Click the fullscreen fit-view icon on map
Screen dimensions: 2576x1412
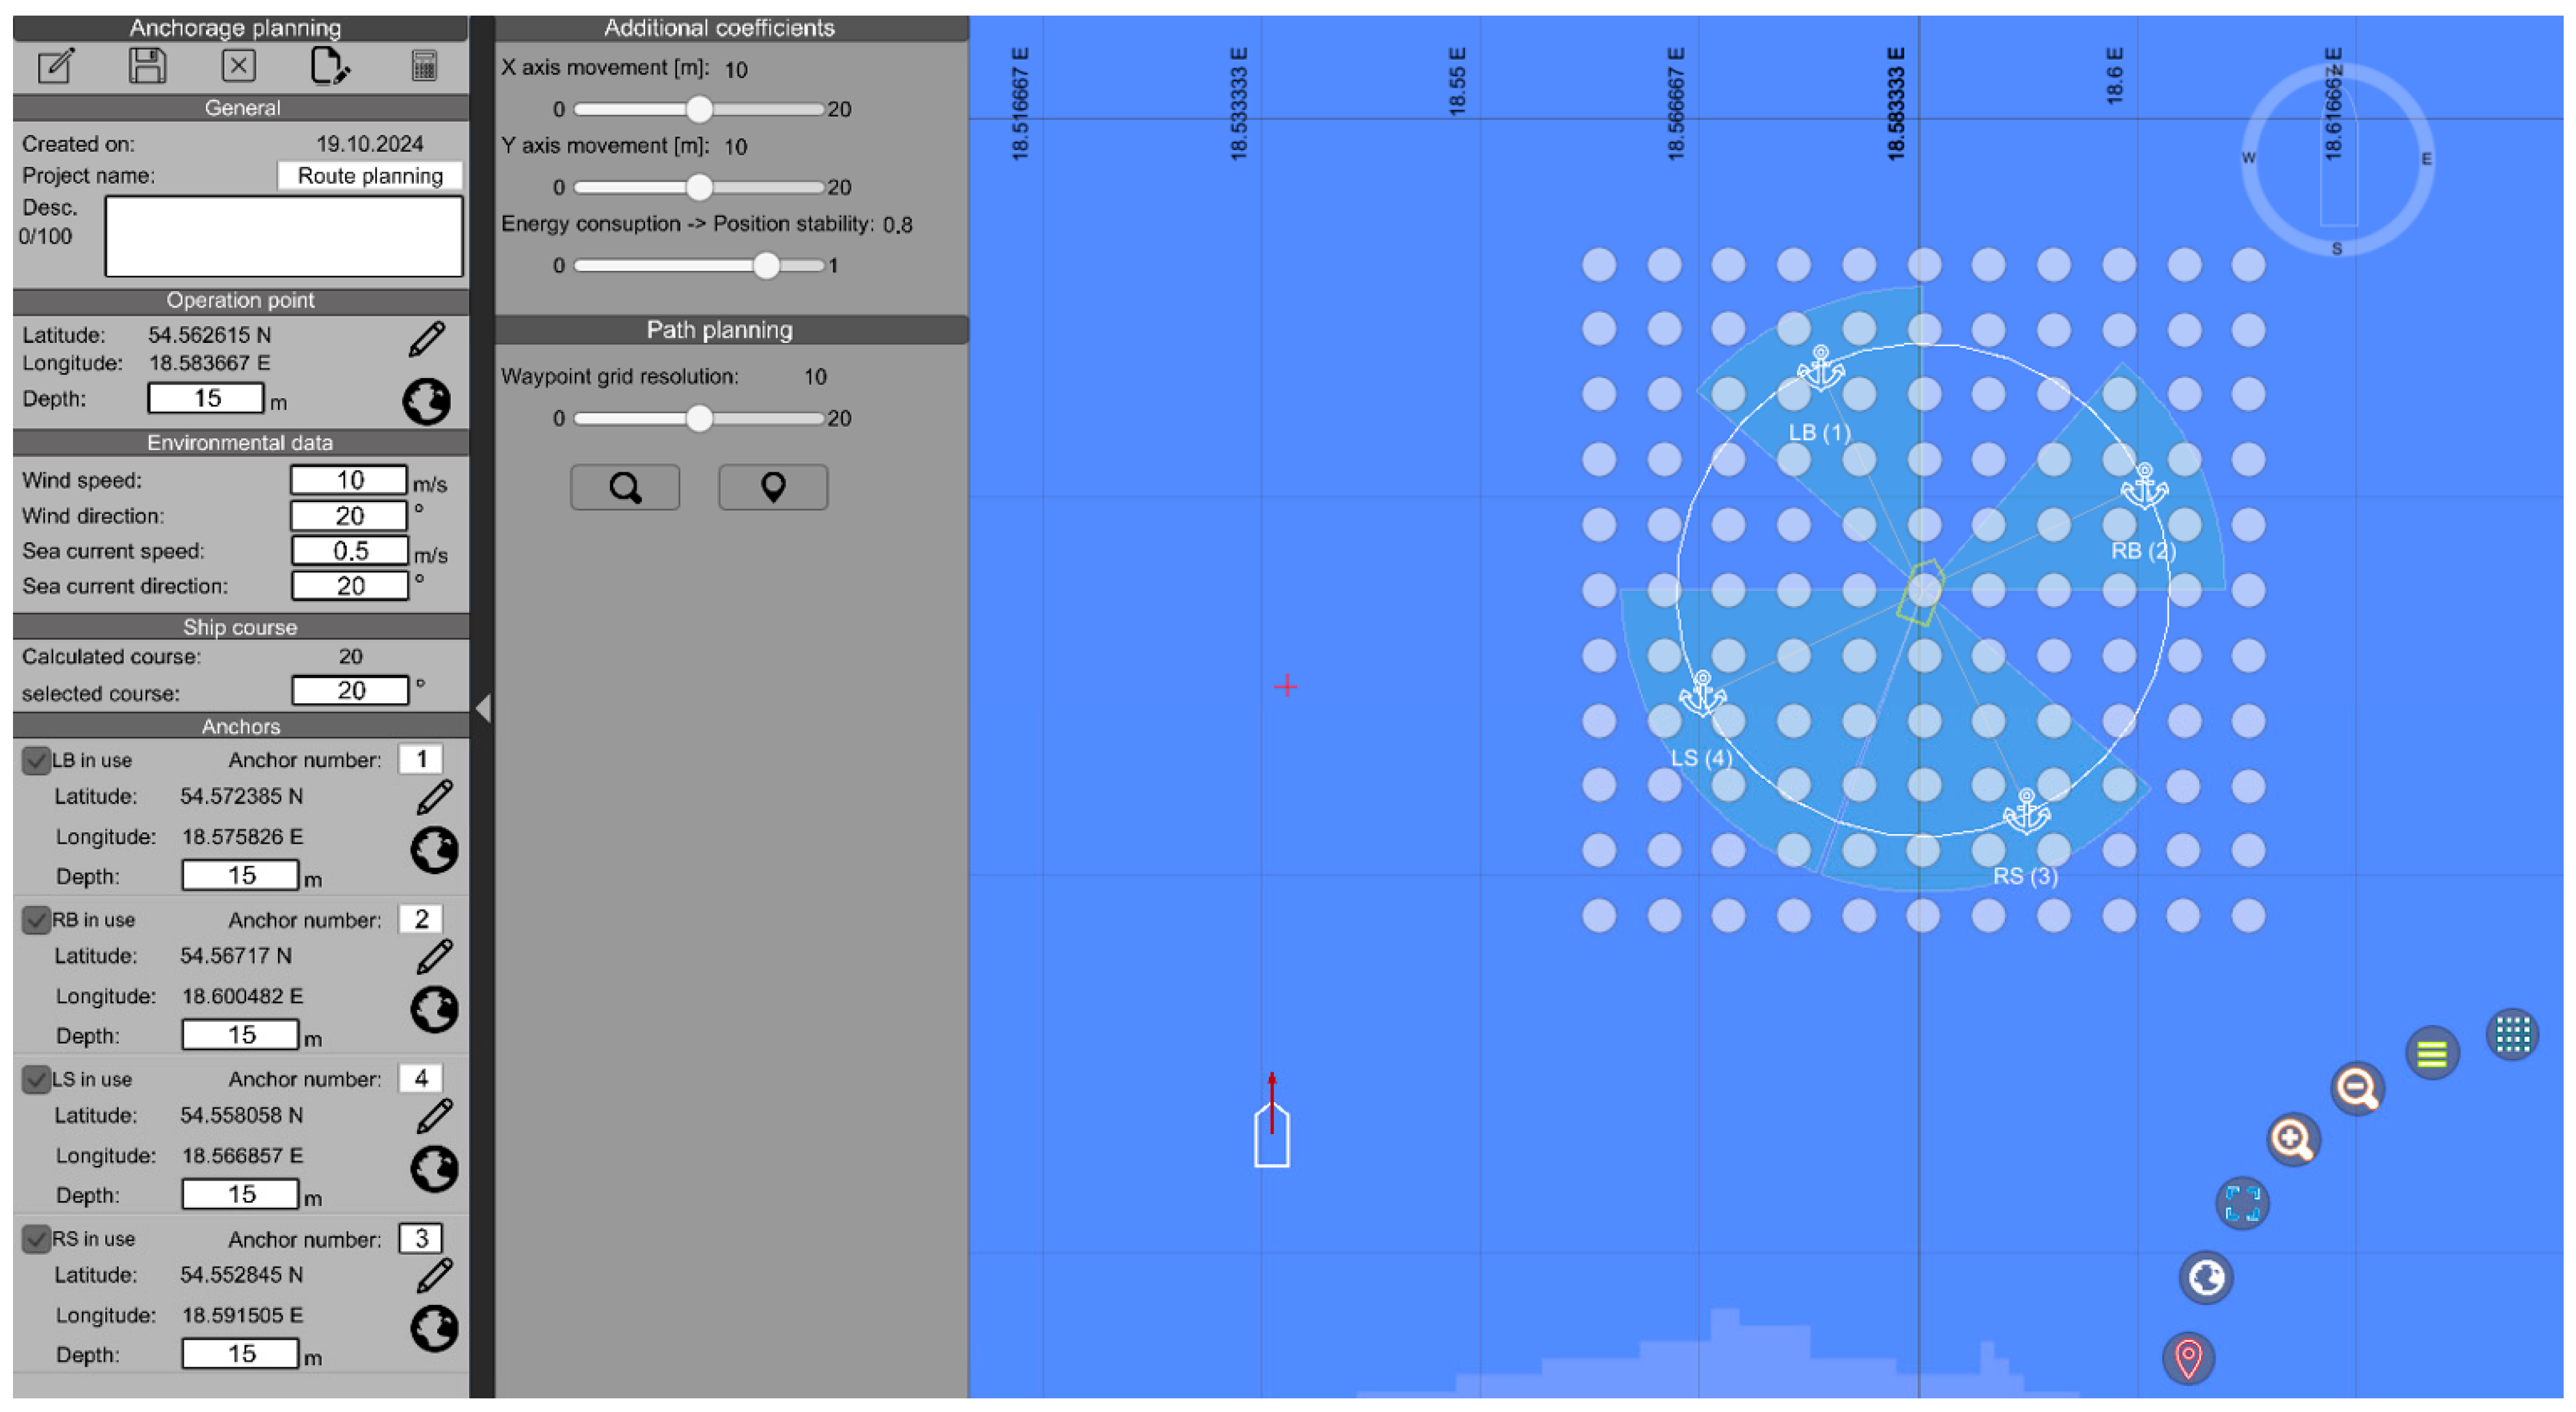click(x=2242, y=1202)
